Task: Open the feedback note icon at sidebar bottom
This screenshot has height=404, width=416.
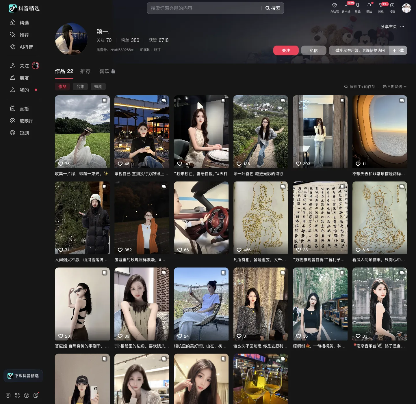Action: (36, 395)
